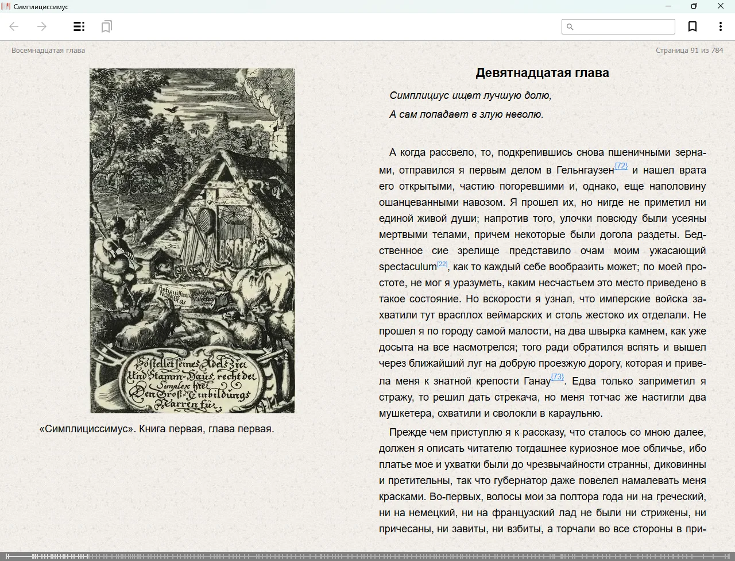Image resolution: width=735 pixels, height=561 pixels.
Task: Click the Simplicissimus engraving illustration
Action: 192,240
